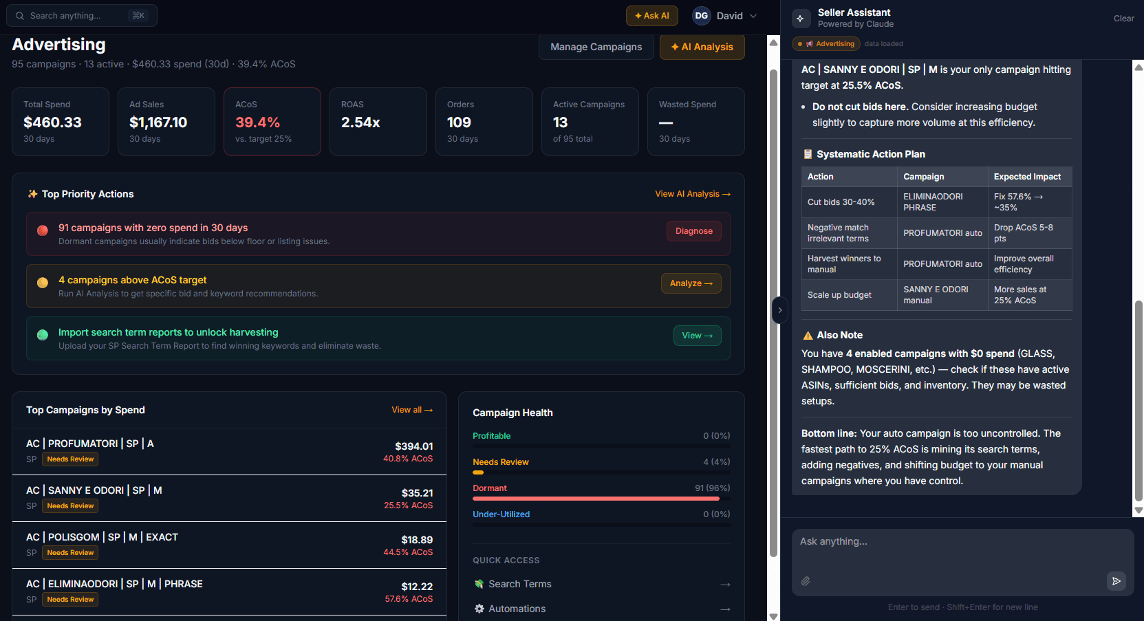Click the main scrollbar down arrow
This screenshot has height=621, width=1144.
pos(773,616)
